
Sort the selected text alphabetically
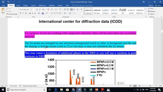pyautogui.click(x=78, y=9)
